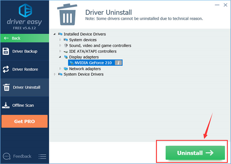Expand the Network adapters node
The height and width of the screenshot is (164, 231).
pos(60,69)
